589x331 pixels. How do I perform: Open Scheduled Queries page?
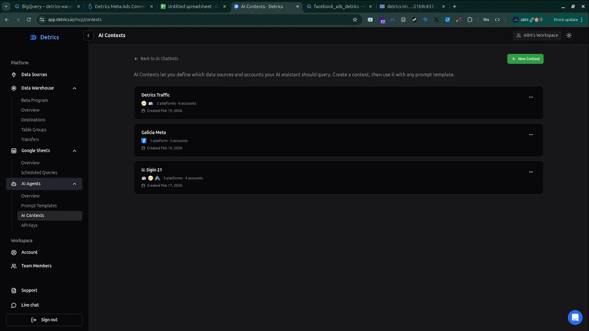[x=39, y=173]
